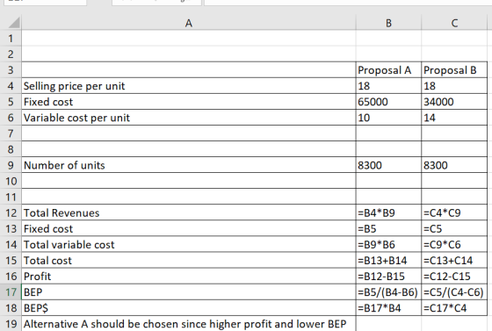Click Proposal B variable cost 14

(454, 118)
